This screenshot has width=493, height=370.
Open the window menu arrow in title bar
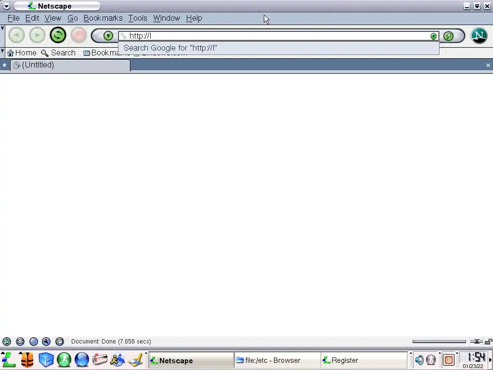6,6
